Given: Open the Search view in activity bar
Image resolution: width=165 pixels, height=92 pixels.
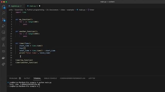Looking at the screenshot, I should point(3,13).
